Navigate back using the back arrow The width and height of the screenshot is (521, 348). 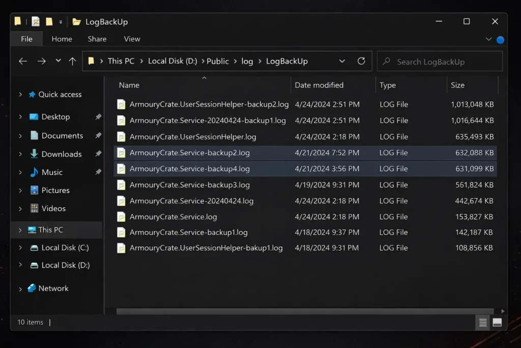(23, 61)
